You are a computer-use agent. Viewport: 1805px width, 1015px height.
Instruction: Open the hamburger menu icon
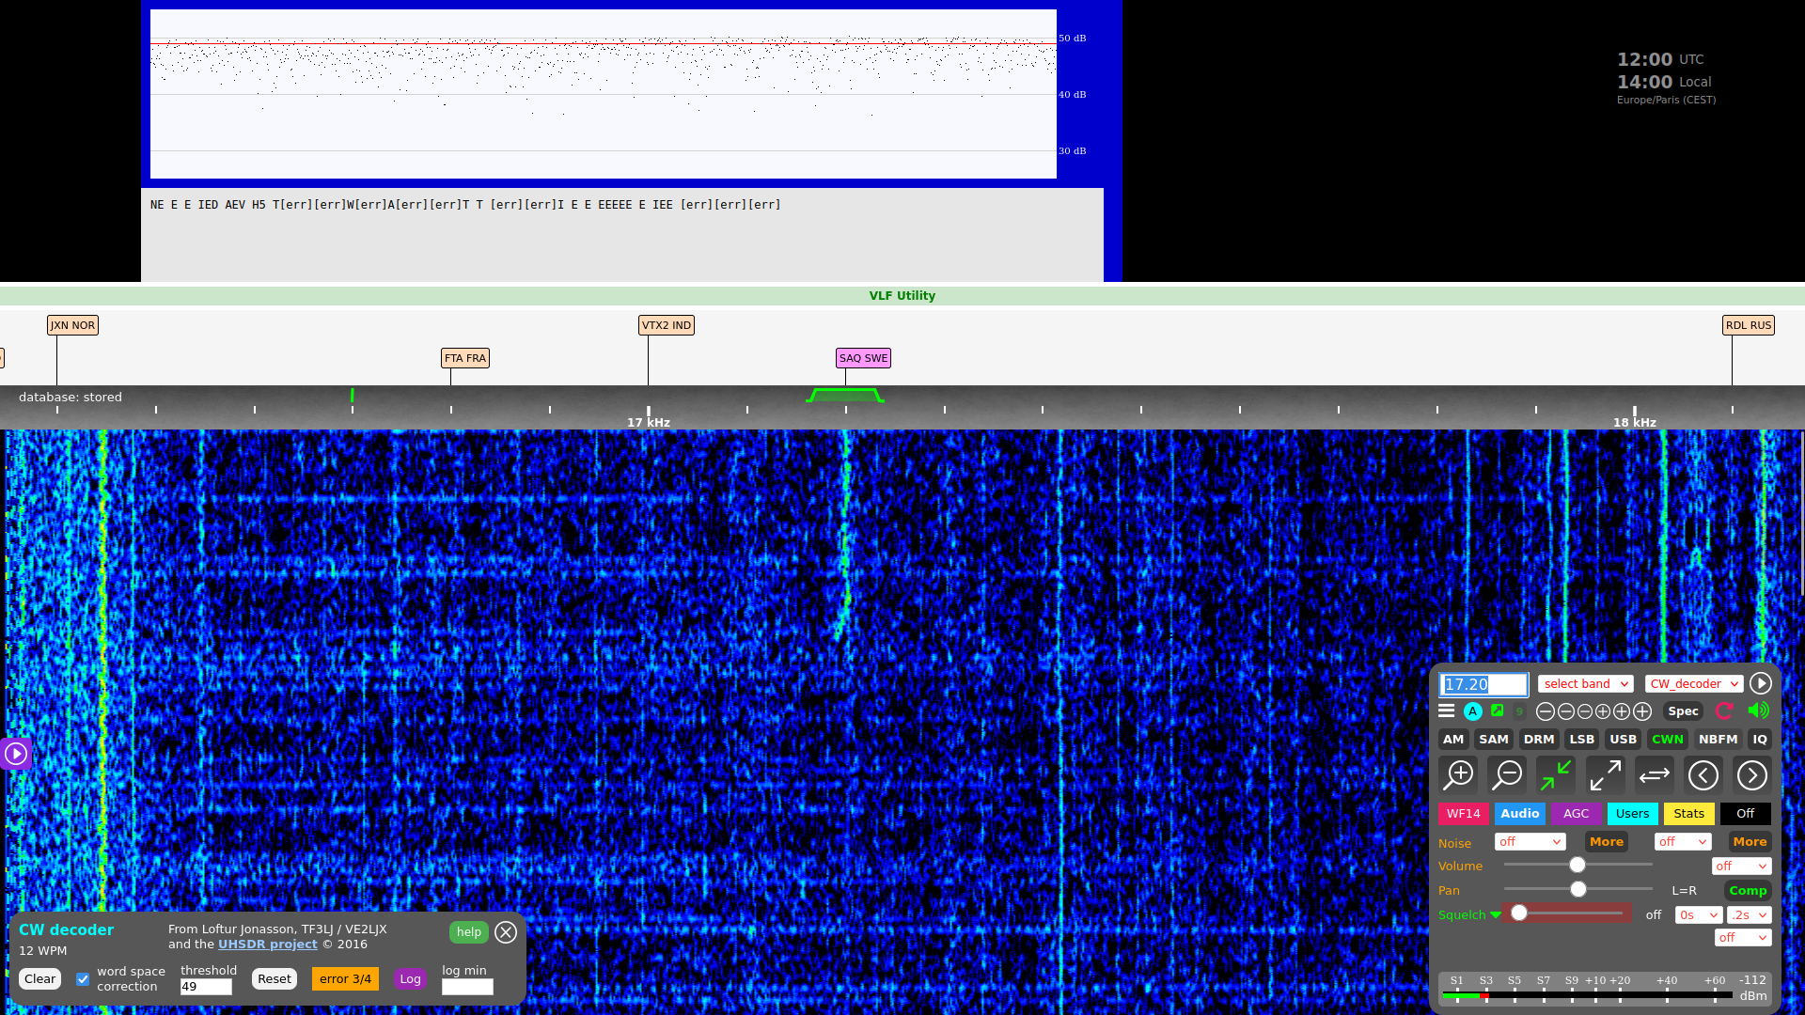point(1447,711)
